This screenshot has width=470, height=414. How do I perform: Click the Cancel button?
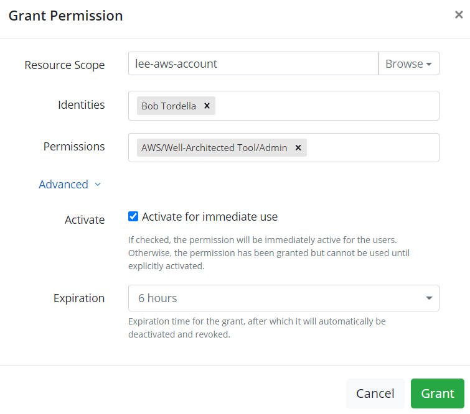click(x=375, y=393)
